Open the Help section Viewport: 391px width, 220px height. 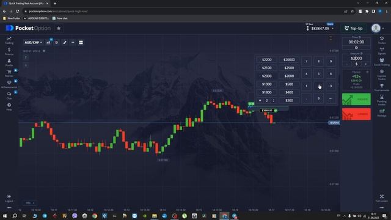[x=9, y=106]
